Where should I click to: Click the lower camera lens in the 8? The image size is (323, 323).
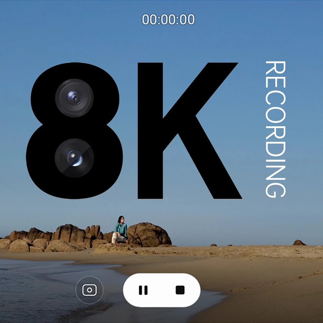(74, 158)
